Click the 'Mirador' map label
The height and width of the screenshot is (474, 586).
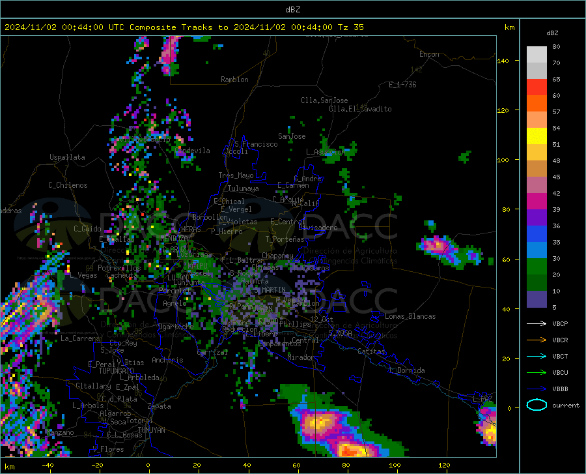(301, 357)
